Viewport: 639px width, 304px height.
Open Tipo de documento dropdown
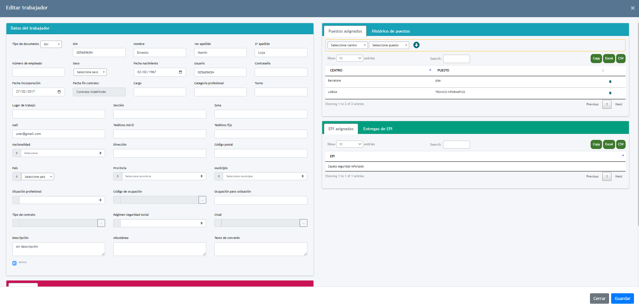point(51,44)
